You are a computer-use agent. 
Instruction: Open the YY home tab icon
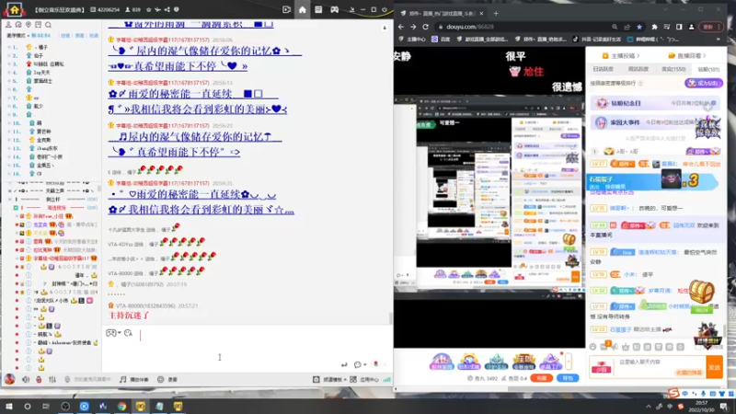303,9
